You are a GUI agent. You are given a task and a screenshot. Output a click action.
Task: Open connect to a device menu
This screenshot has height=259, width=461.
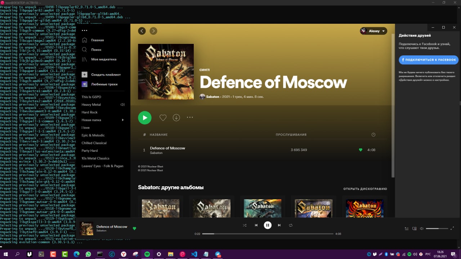[414, 228]
